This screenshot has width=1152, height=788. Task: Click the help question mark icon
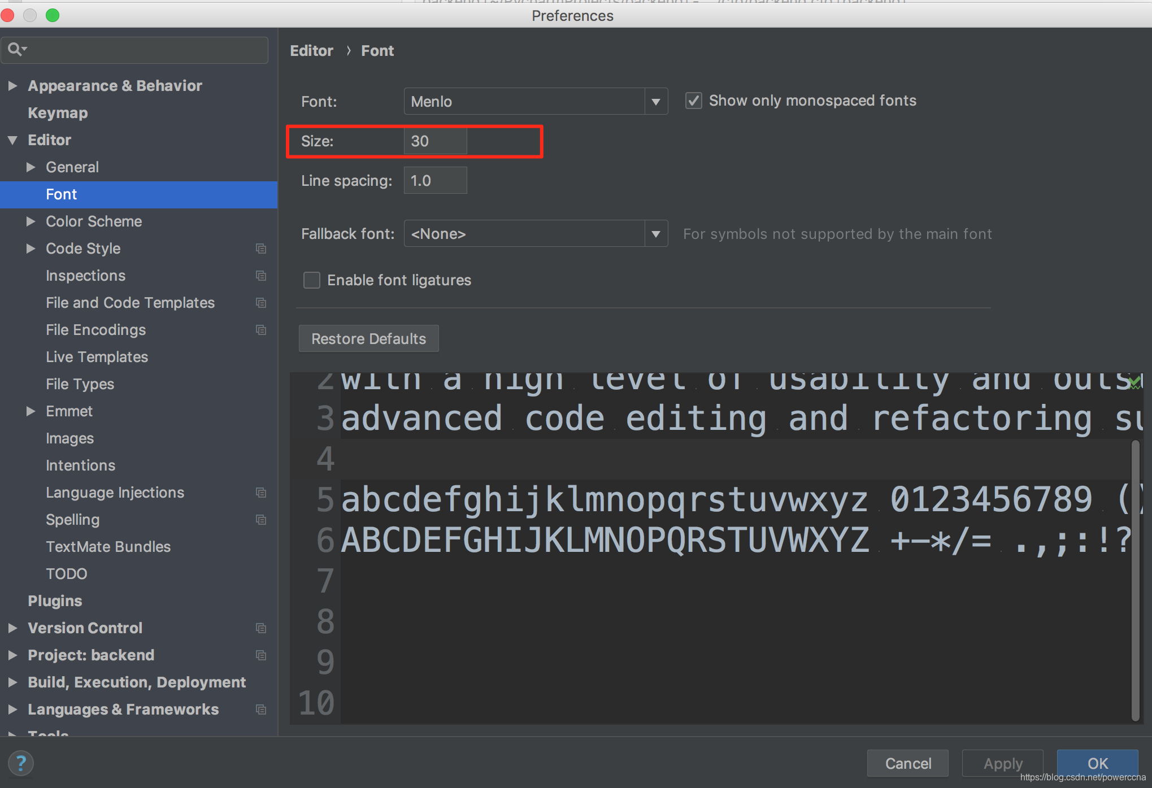click(21, 763)
